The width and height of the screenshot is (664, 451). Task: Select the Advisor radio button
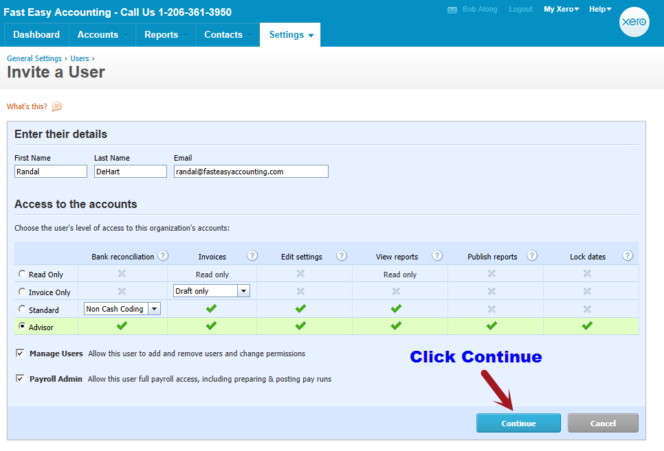point(22,326)
